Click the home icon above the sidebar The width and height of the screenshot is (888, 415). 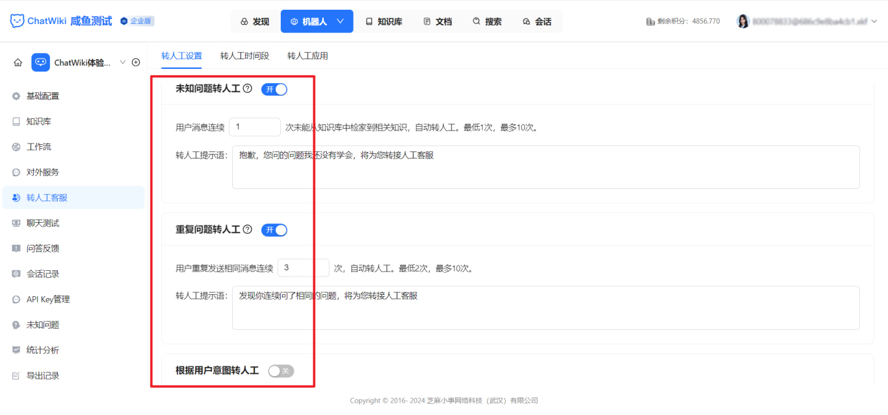[18, 62]
